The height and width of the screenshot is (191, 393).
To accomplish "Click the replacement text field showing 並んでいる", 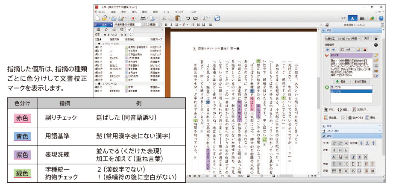I will (x=351, y=87).
